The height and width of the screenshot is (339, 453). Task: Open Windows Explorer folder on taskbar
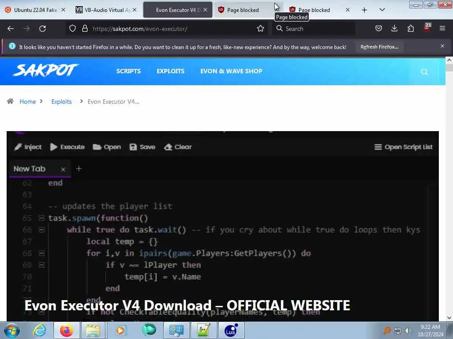[x=93, y=330]
